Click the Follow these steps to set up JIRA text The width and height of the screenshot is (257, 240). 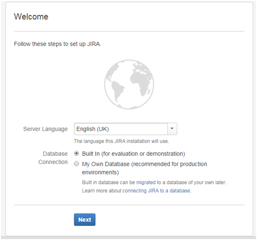tap(58, 44)
